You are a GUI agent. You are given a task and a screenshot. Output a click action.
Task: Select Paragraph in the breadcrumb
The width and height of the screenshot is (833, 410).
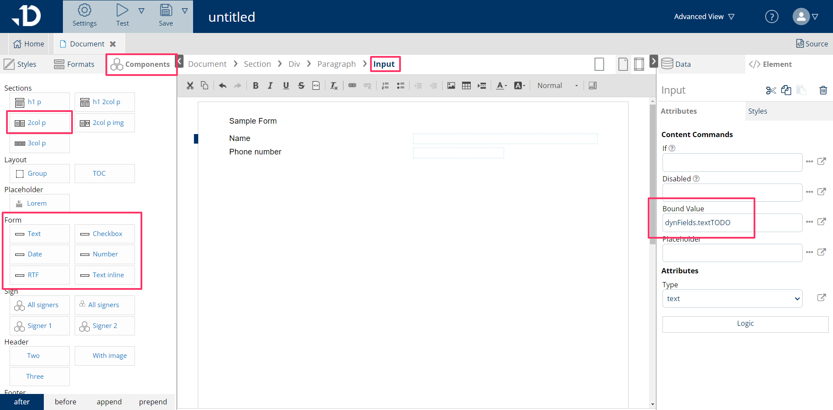(x=336, y=64)
